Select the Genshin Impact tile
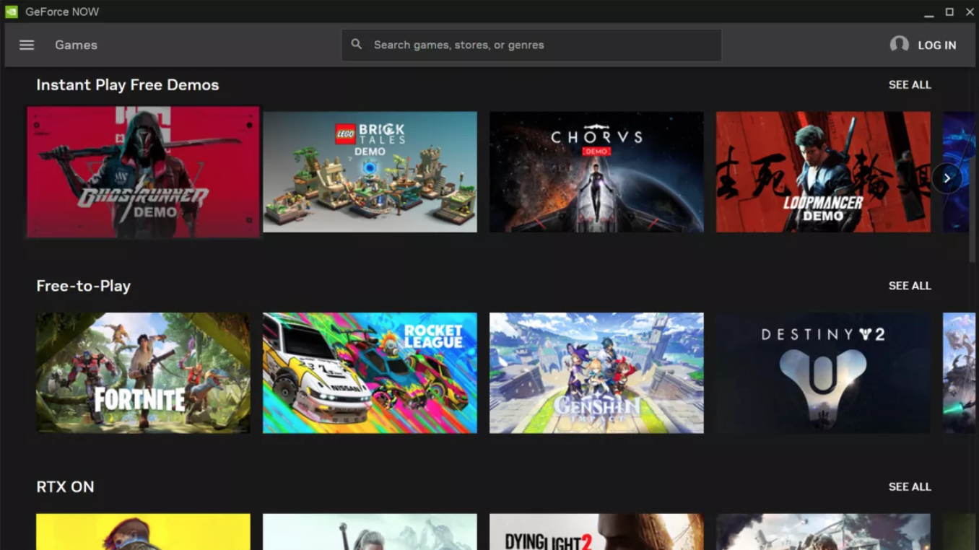The image size is (979, 550). click(596, 372)
